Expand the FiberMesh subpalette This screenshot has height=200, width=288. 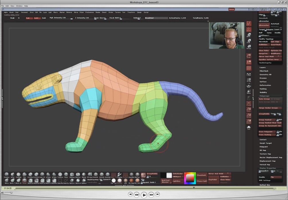264,71
